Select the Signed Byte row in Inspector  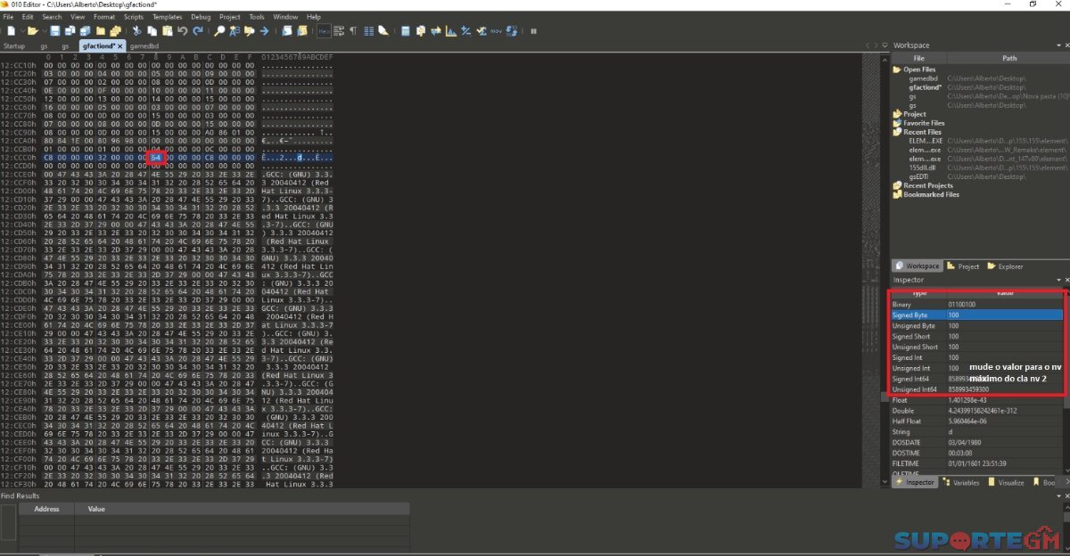point(976,315)
